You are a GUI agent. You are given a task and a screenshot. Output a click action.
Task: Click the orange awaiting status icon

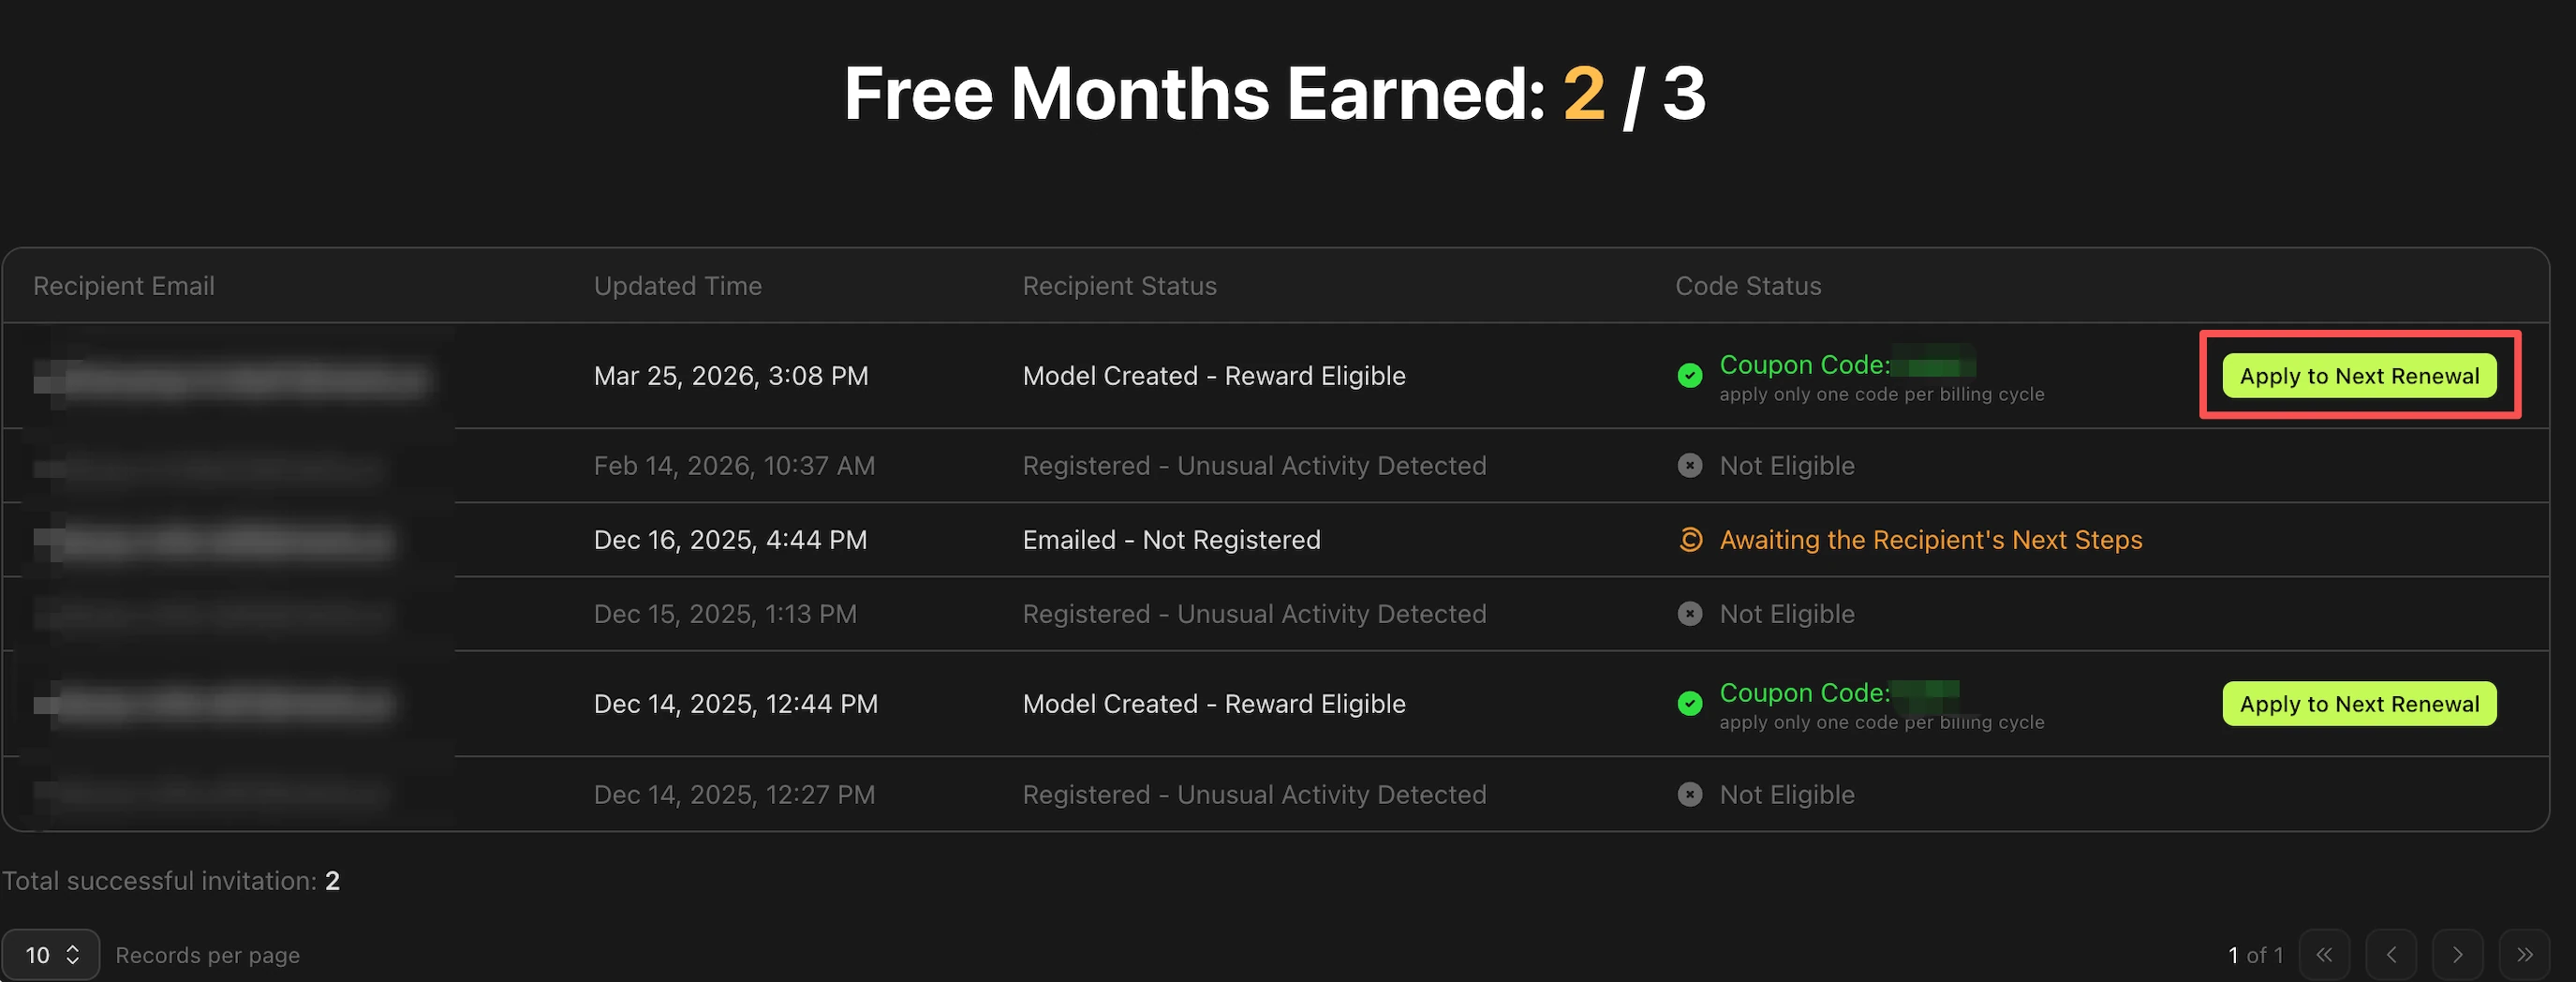tap(1690, 540)
